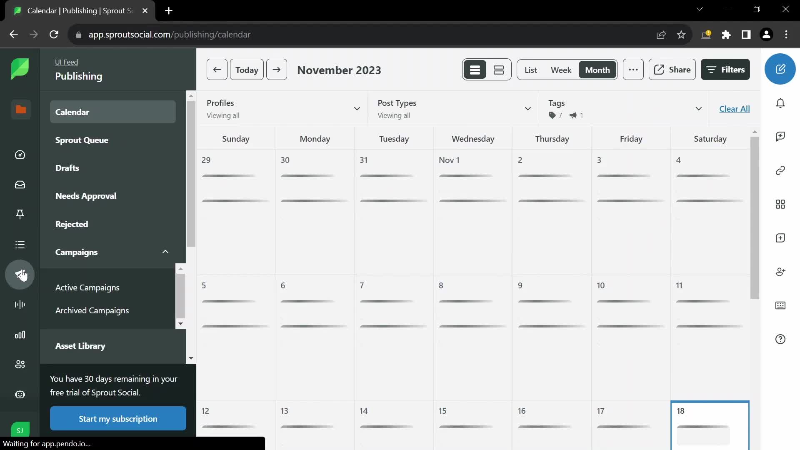Click the keyboard shortcut icon in right panel
The width and height of the screenshot is (800, 450).
781,305
